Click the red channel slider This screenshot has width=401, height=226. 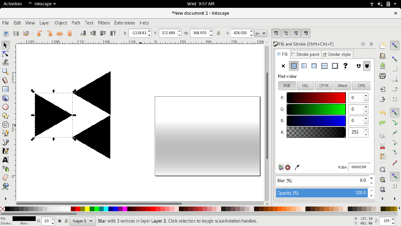(x=316, y=98)
